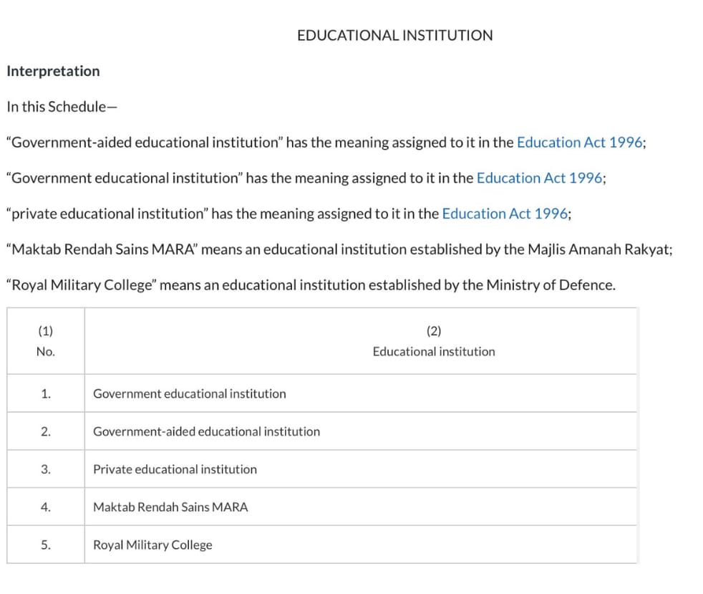Image resolution: width=703 pixels, height=594 pixels.
Task: Open Education Act 1996 link in Government-aided definition
Action: 581,142
